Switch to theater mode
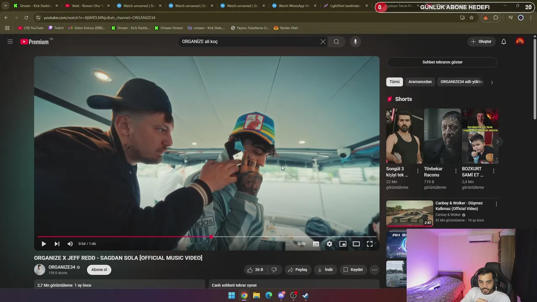This screenshot has height=302, width=537. point(356,244)
